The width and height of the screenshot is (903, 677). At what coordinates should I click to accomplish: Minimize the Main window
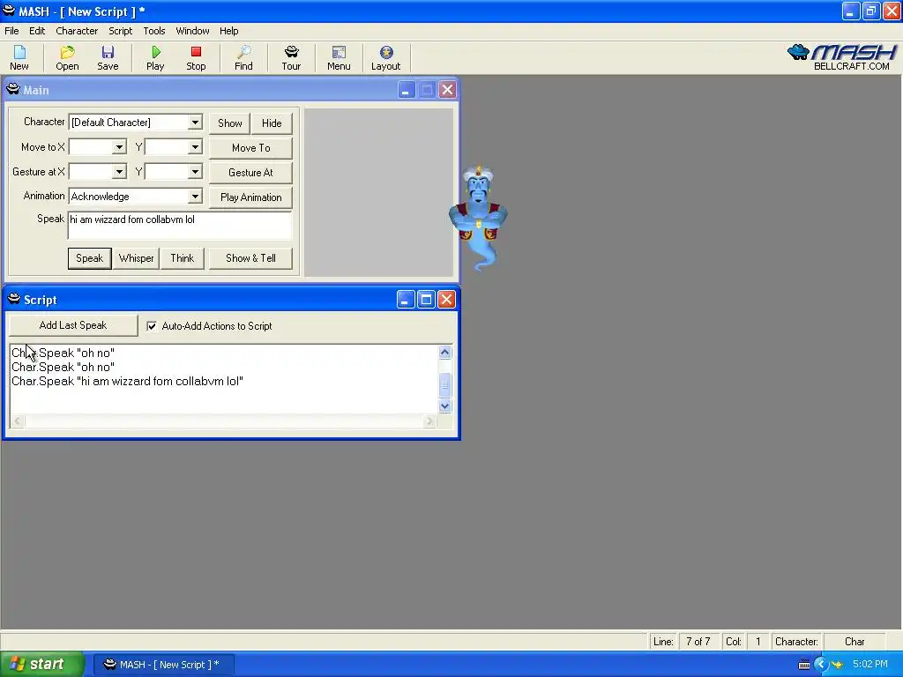coord(406,90)
